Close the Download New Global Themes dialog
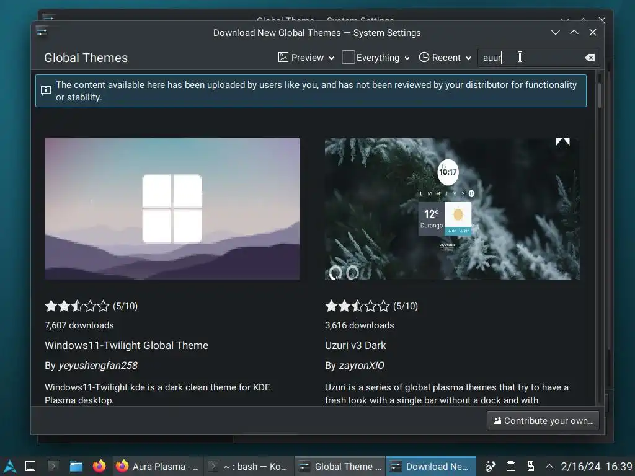The width and height of the screenshot is (635, 476). tap(592, 32)
